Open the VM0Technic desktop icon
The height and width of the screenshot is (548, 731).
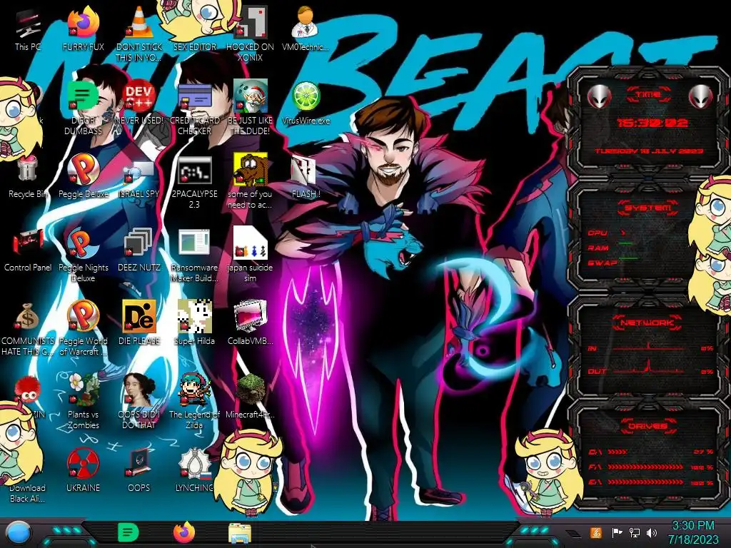tap(306, 29)
